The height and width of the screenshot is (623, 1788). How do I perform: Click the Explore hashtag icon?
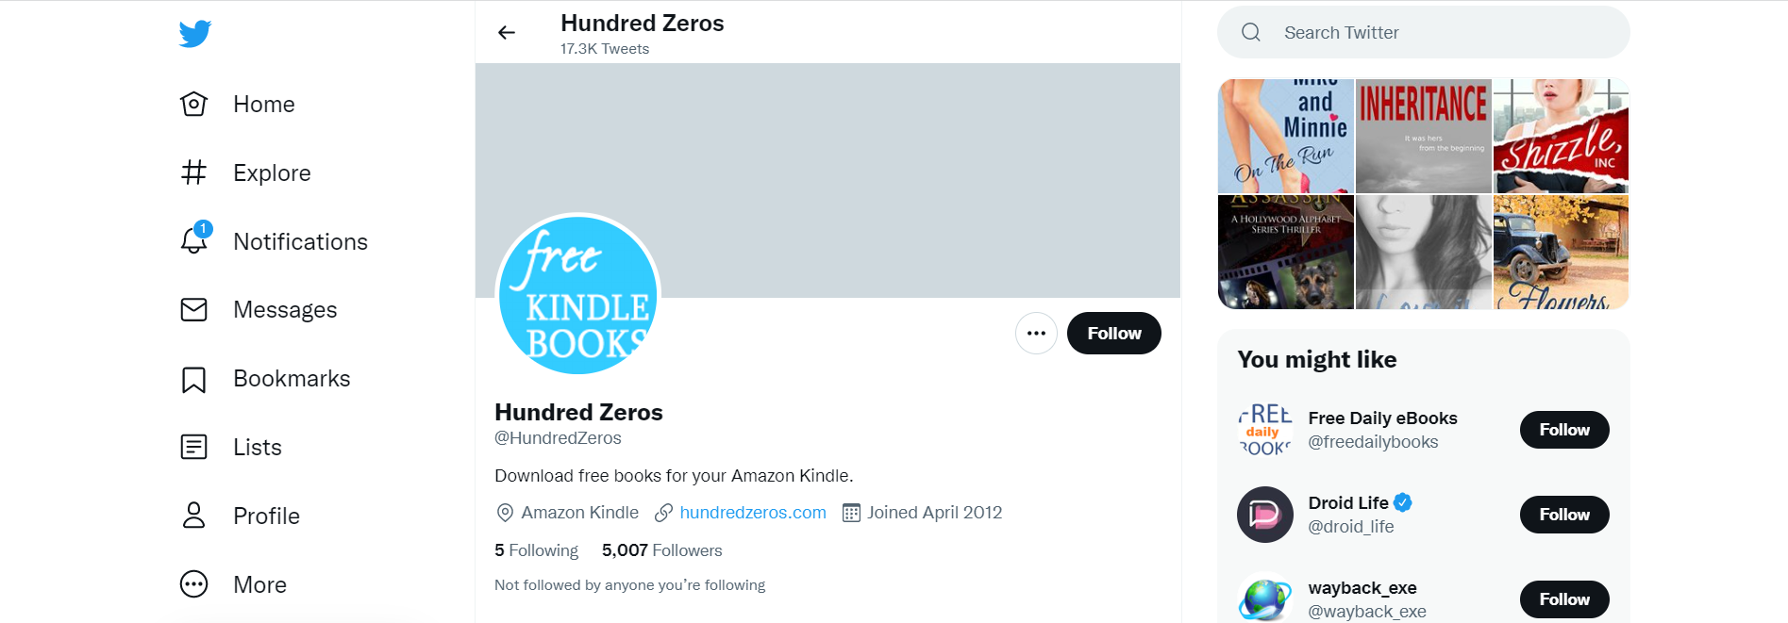194,172
